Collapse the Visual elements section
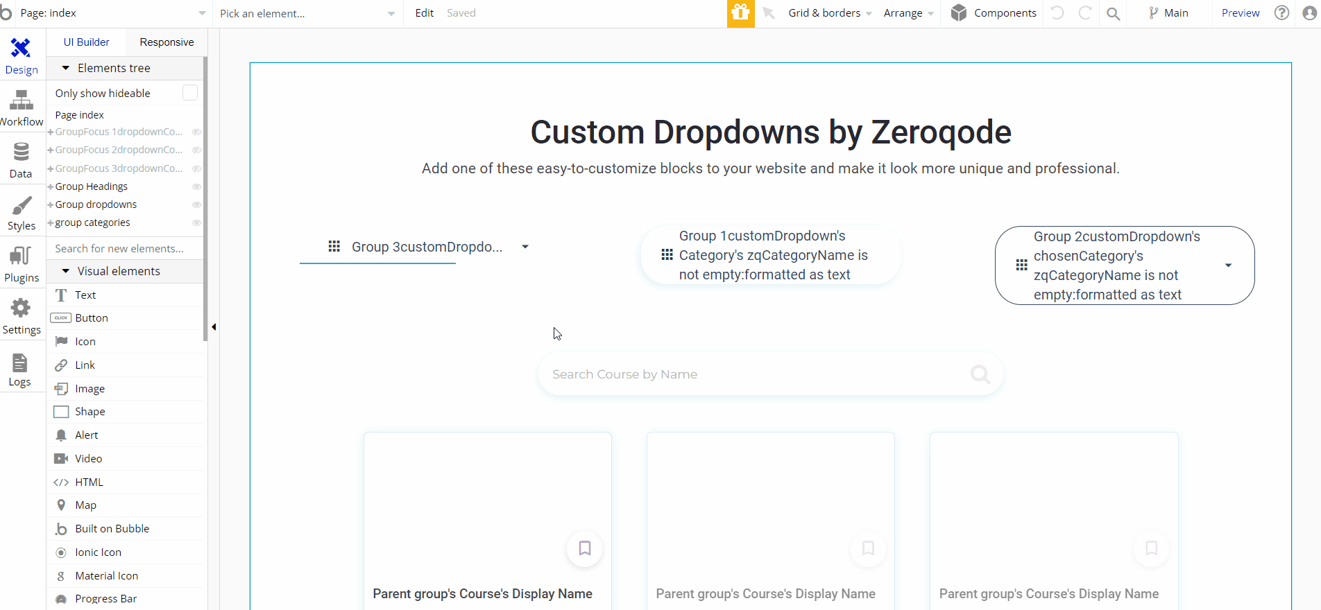 click(66, 271)
